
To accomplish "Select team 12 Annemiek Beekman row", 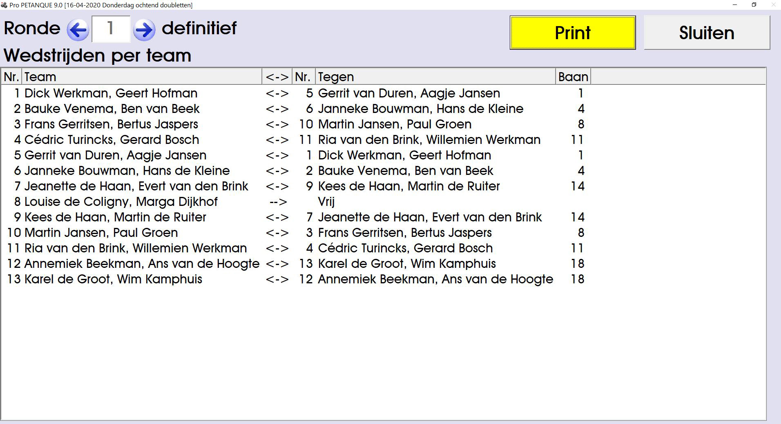I will [141, 264].
